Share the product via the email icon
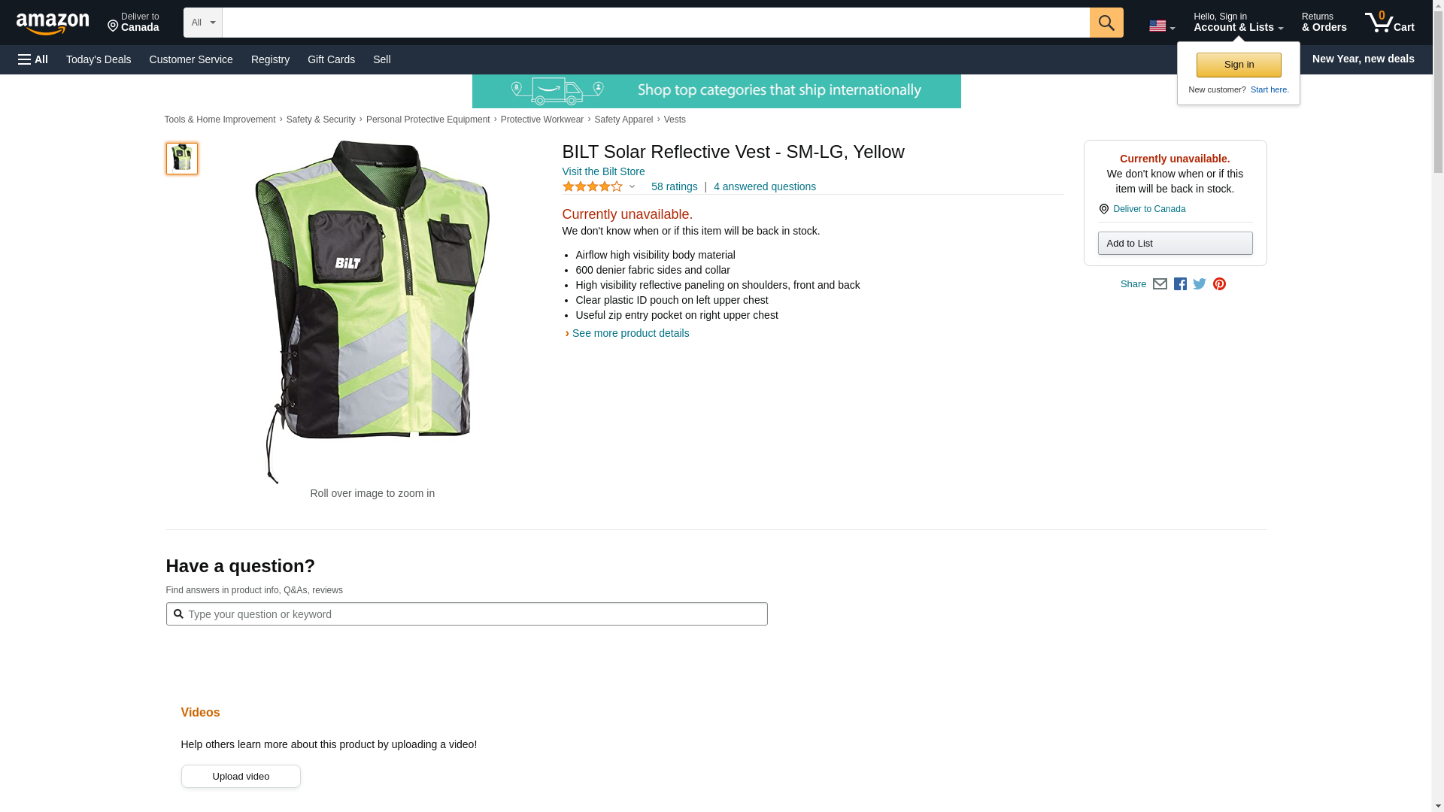Screen dimensions: 1444x812 pos(1160,284)
